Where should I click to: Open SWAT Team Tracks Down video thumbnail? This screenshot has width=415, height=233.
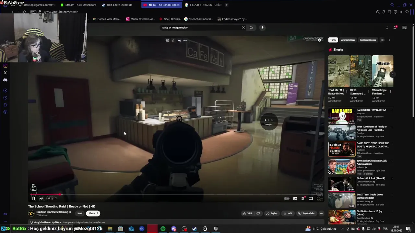tap(342, 201)
